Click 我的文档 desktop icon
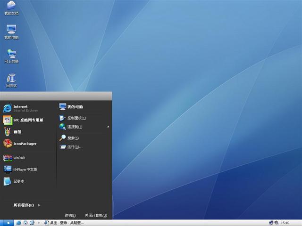 [x=11, y=8]
